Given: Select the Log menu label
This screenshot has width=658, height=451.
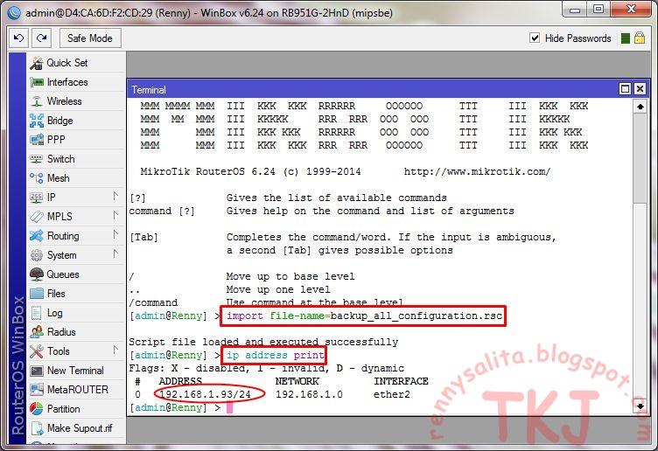Looking at the screenshot, I should [x=54, y=313].
